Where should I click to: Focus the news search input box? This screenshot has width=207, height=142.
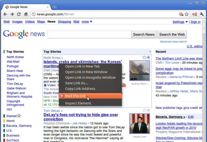point(89,35)
